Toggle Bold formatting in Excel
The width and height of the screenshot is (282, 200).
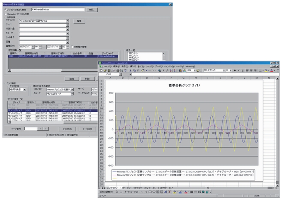point(234,70)
